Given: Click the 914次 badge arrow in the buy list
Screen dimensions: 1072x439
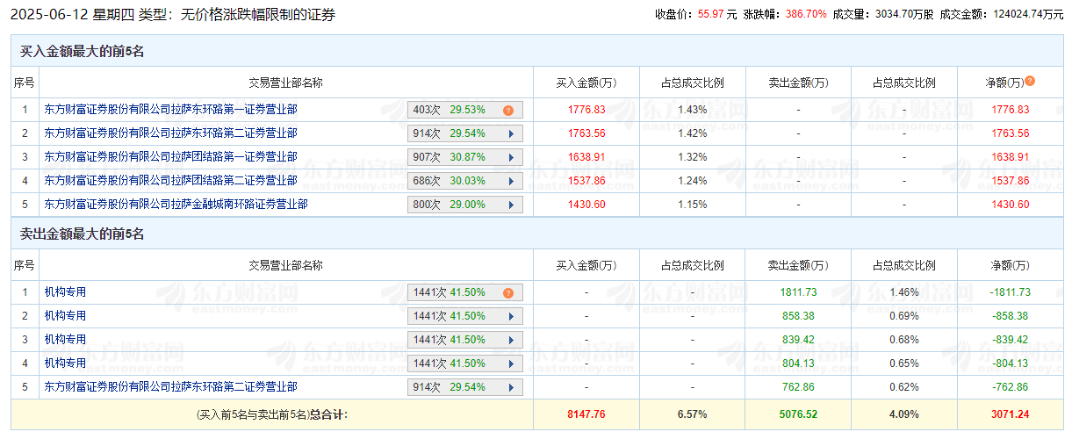Looking at the screenshot, I should (509, 134).
